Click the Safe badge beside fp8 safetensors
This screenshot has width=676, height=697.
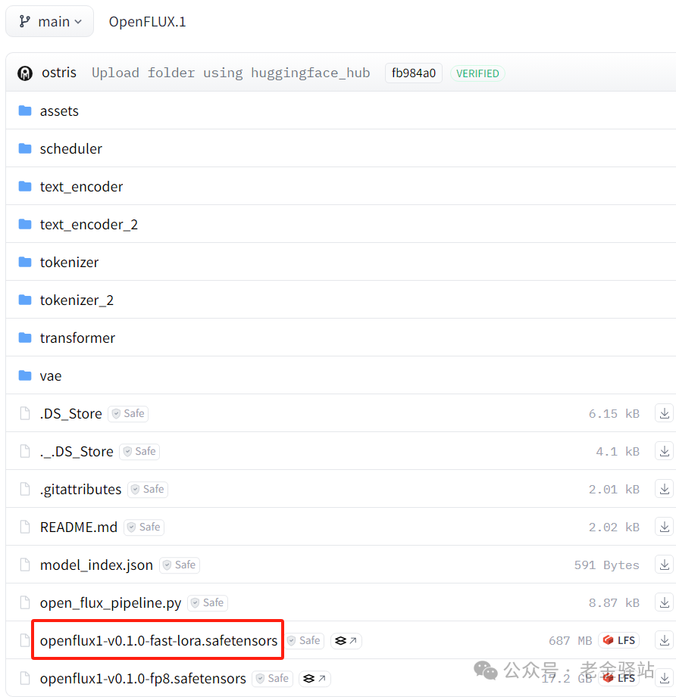pos(273,678)
